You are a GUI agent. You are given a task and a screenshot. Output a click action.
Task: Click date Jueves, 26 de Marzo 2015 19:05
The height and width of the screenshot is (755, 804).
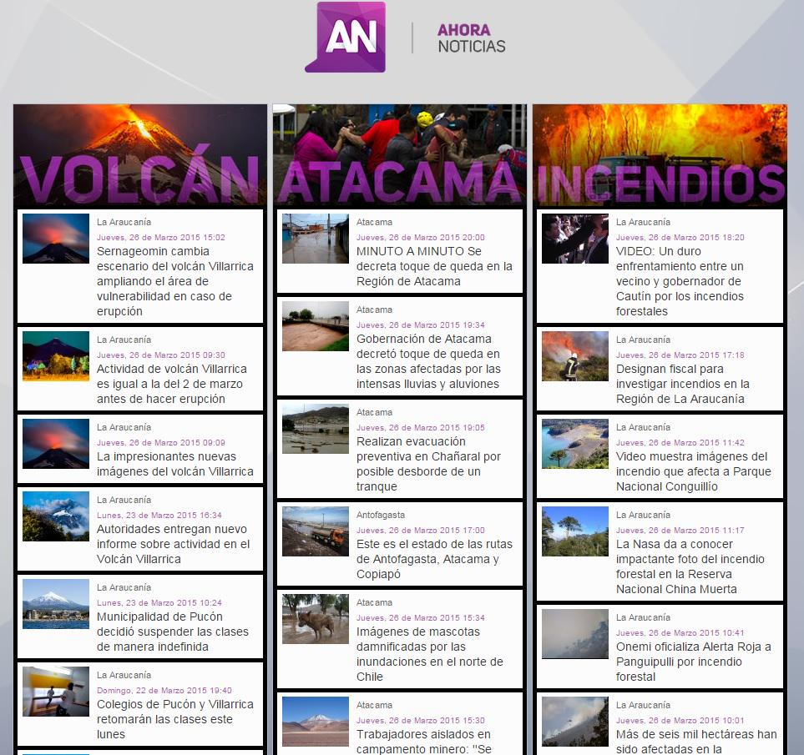click(x=421, y=427)
